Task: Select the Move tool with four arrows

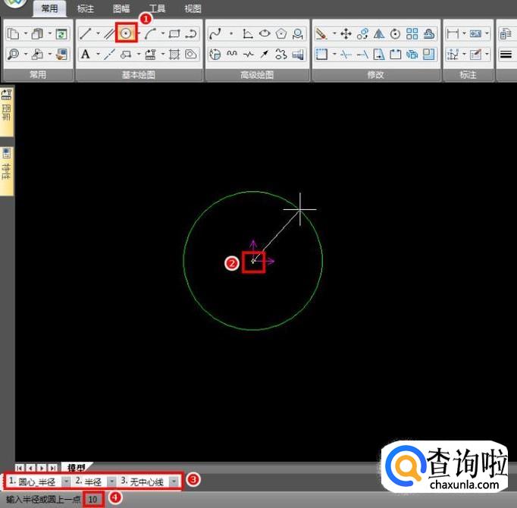Action: click(x=346, y=33)
